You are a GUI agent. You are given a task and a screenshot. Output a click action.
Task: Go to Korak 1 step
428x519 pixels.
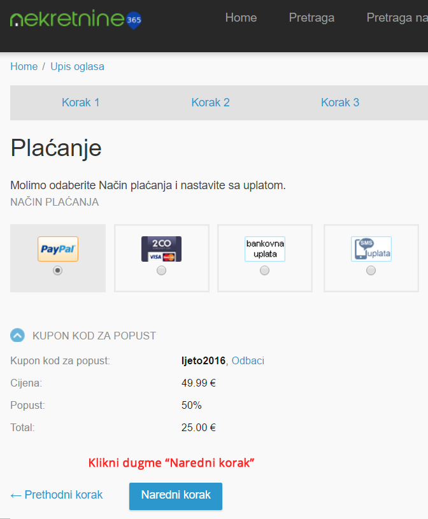coord(81,103)
